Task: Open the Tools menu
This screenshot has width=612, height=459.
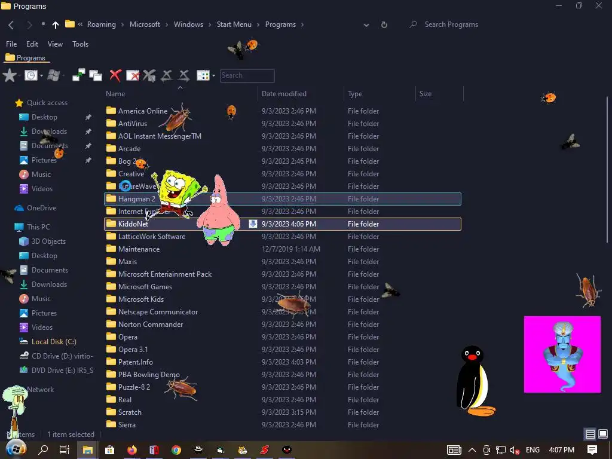Action: [x=81, y=44]
